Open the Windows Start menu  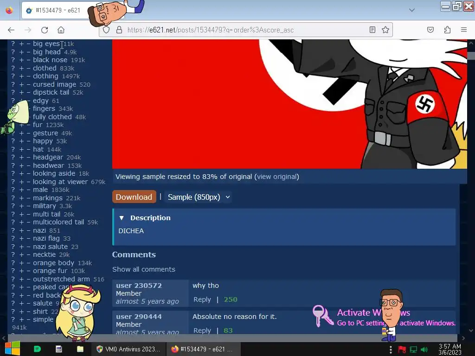(12, 349)
